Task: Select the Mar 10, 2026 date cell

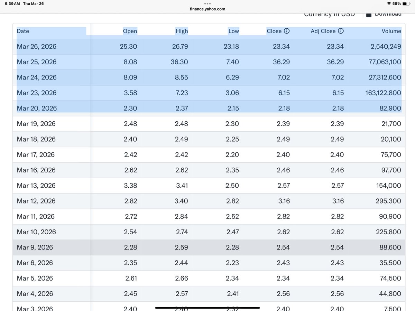Action: (36, 232)
